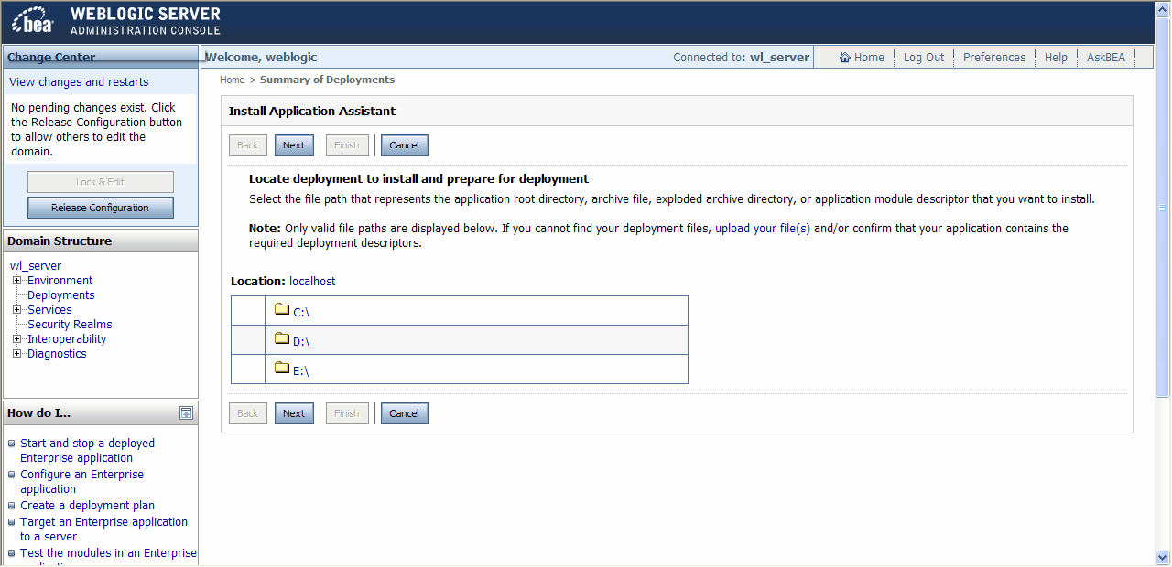Expand the Services tree node
This screenshot has width=1172, height=567.
point(17,310)
